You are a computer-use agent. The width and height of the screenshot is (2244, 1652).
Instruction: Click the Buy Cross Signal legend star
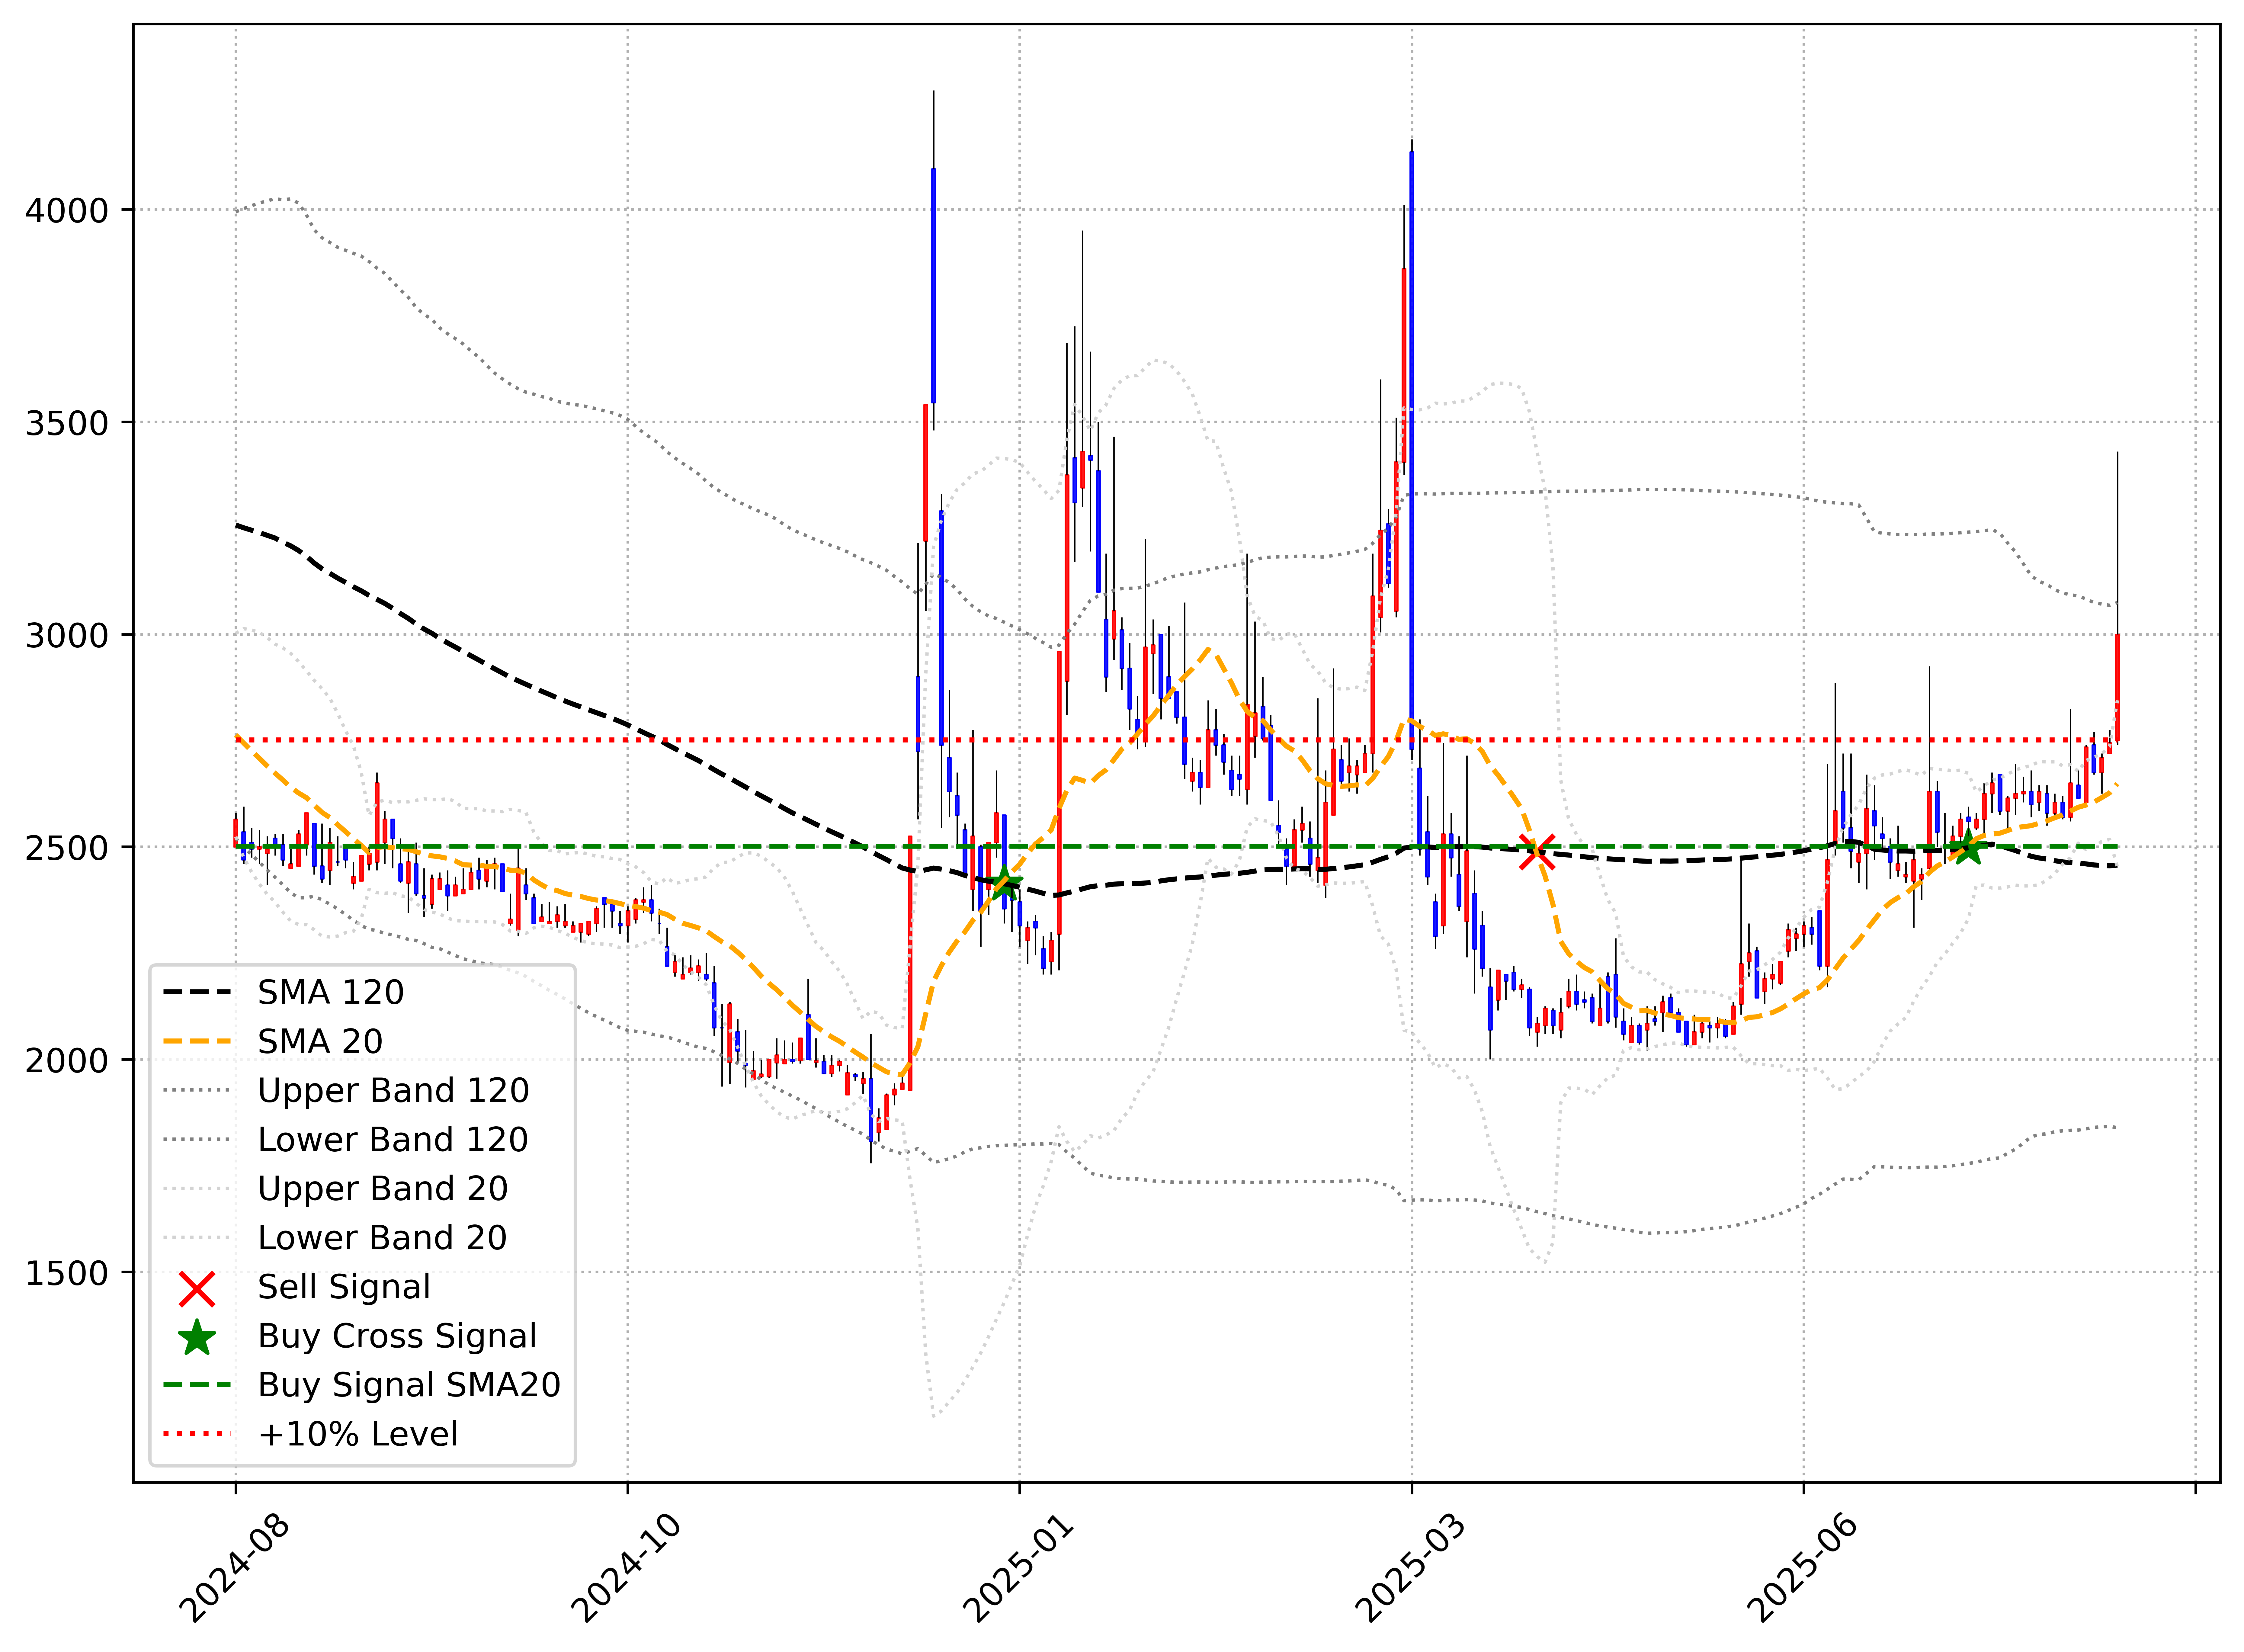click(x=197, y=1338)
